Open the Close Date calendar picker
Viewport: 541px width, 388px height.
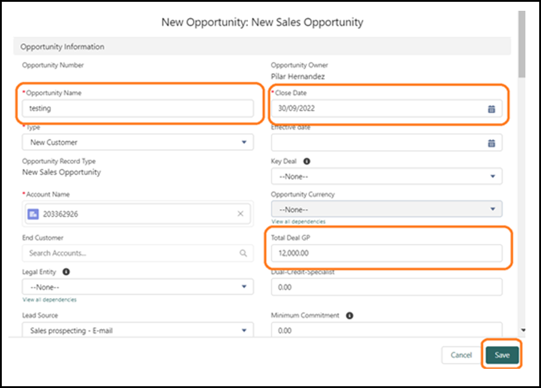point(491,109)
